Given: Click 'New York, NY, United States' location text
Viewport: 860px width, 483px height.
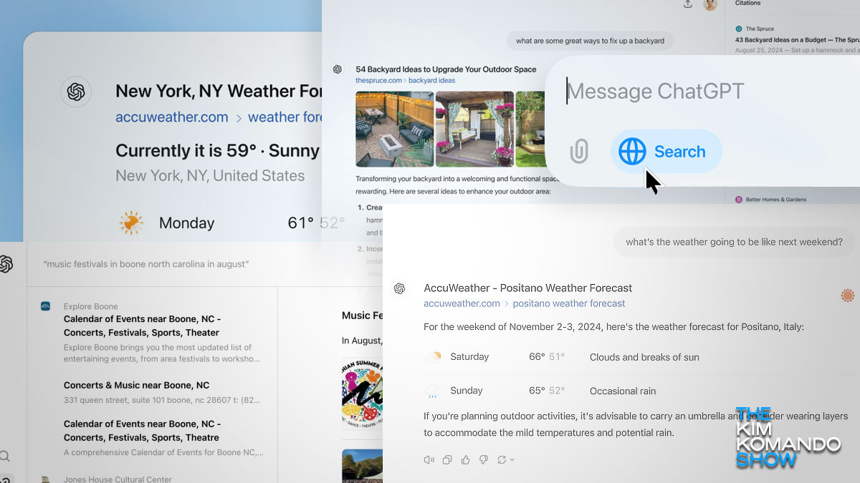Looking at the screenshot, I should [210, 176].
